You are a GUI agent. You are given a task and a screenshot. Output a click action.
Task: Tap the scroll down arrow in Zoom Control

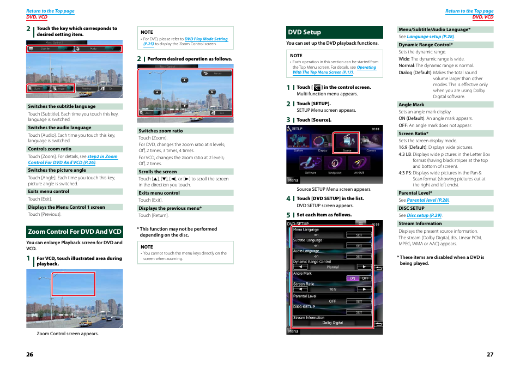[x=184, y=106]
